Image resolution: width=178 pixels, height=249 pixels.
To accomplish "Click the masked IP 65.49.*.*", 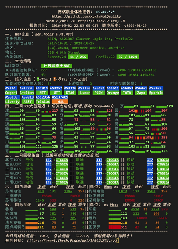I will (105, 12).
